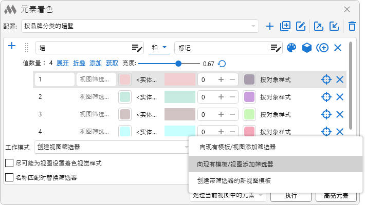Click the export configuration icon
Screen dimensions: 365x205
tap(319, 26)
